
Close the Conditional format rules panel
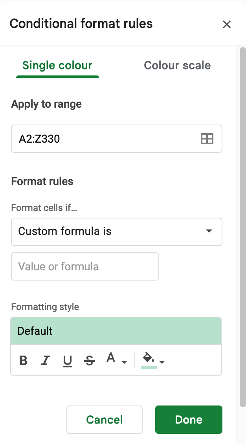[227, 24]
